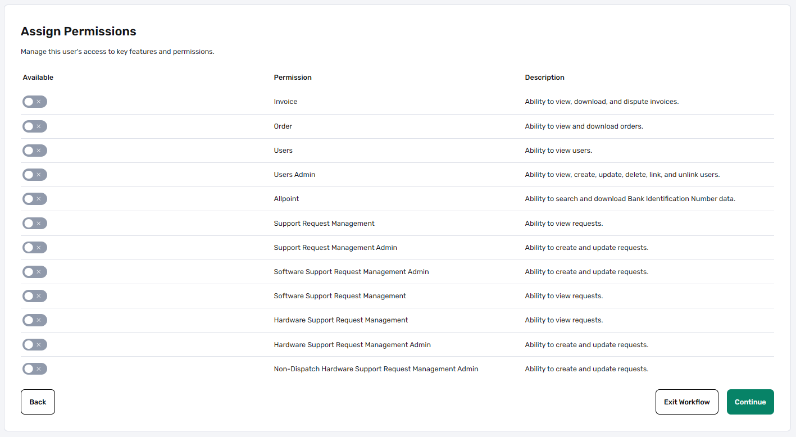Click the 'Manage this user's access' subtitle
796x437 pixels.
(x=117, y=52)
